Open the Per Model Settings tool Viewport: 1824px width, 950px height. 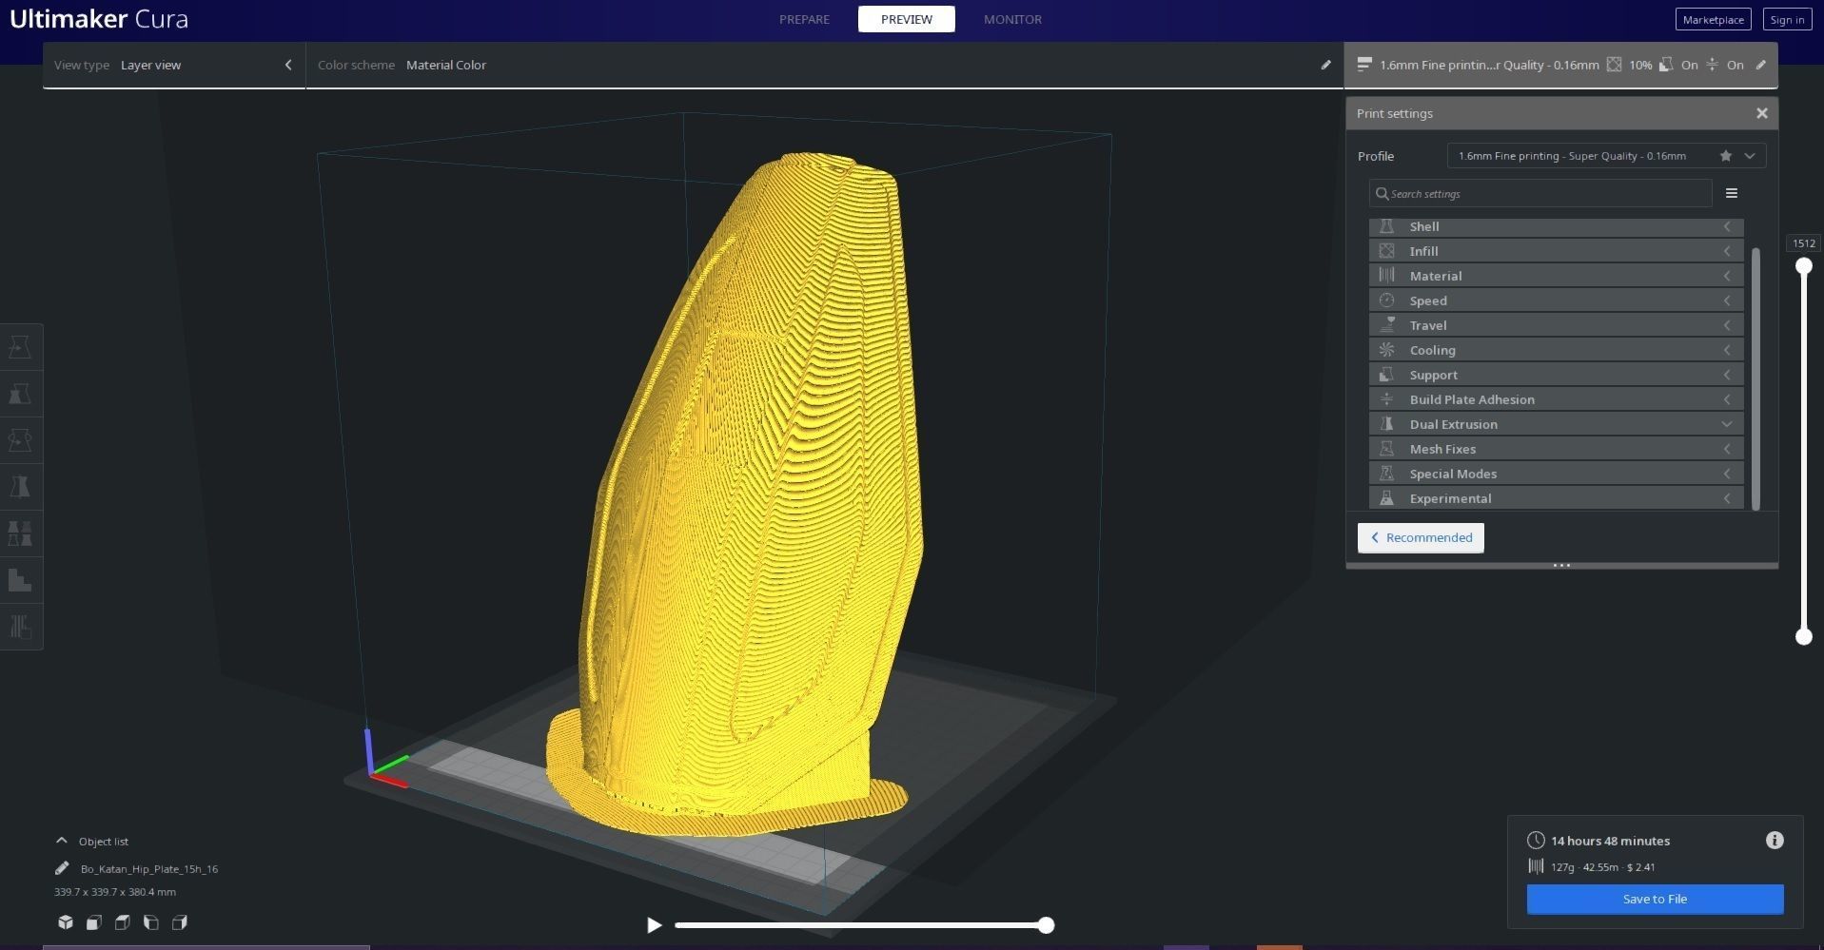click(20, 533)
